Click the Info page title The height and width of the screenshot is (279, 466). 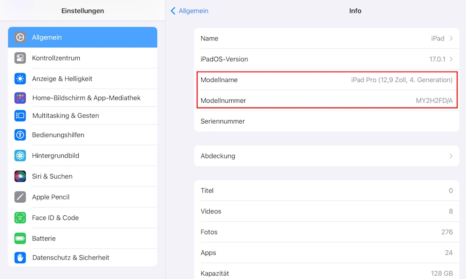pyautogui.click(x=355, y=11)
